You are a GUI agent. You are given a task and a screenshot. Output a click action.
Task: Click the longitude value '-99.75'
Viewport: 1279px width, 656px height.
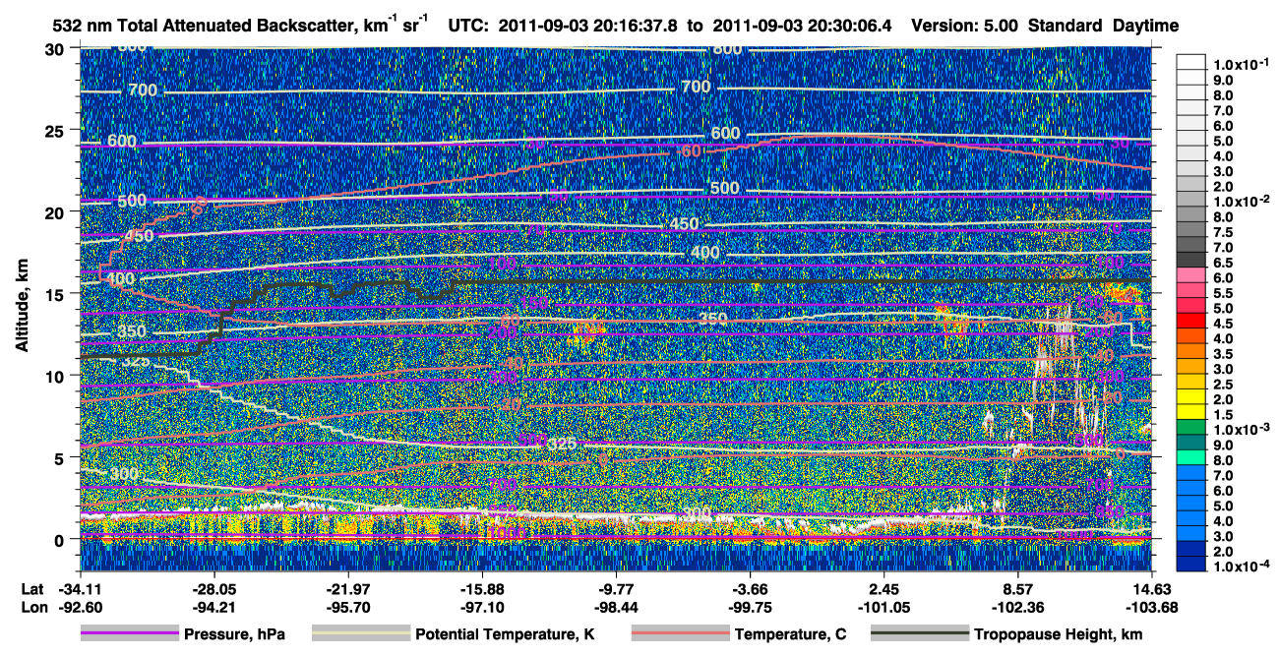pos(751,606)
